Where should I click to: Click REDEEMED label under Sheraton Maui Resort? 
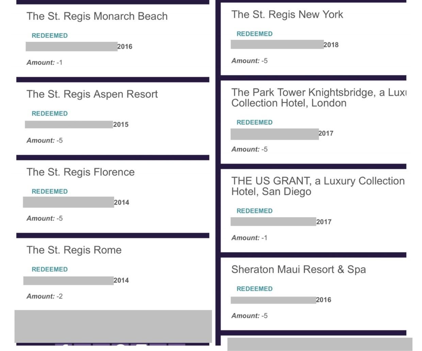(255, 289)
